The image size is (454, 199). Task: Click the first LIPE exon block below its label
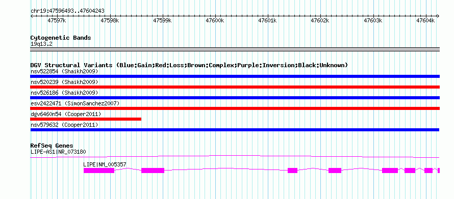(99, 170)
